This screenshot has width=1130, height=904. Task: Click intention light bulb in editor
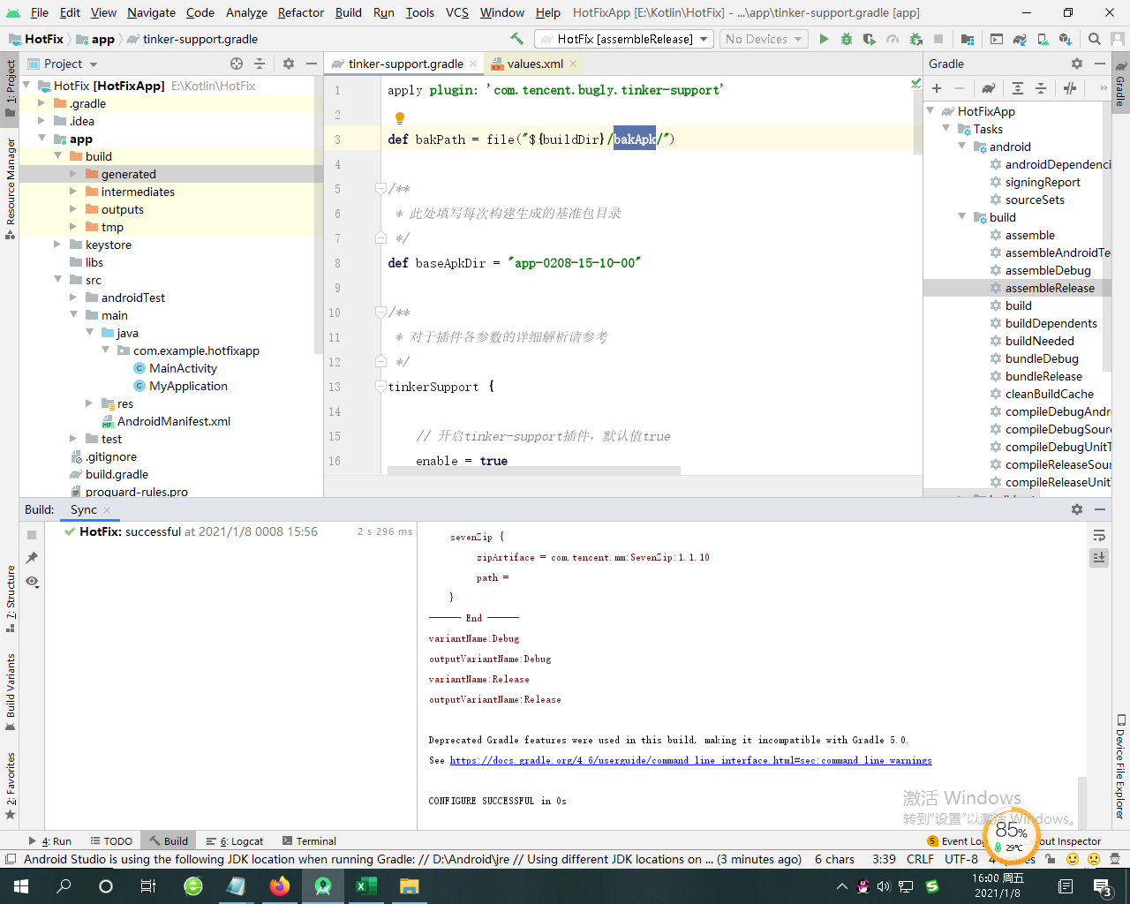[400, 117]
